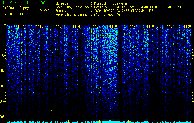Click the 0.7 kHz axis tick label
194x123 pixels.
2,101
